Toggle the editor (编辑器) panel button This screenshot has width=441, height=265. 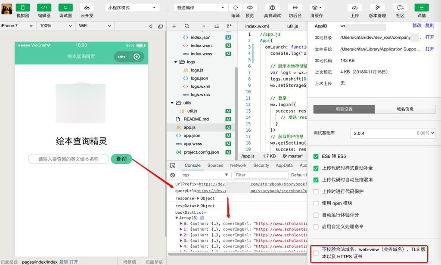44,8
